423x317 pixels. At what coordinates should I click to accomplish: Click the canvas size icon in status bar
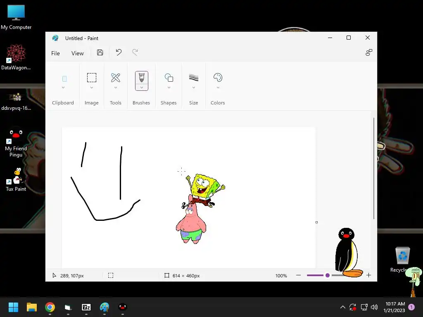[x=167, y=275]
